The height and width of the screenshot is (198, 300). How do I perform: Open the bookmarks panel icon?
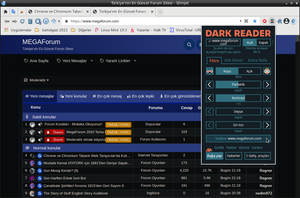point(30,21)
